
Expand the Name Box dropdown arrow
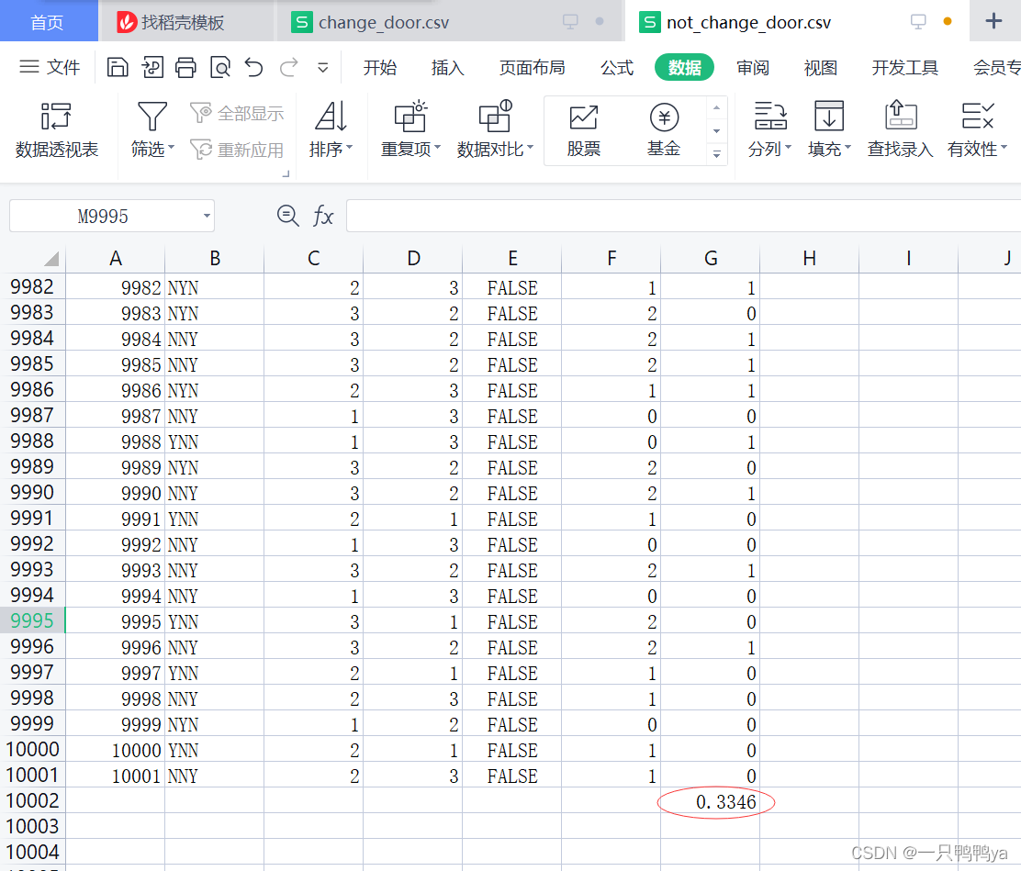(207, 216)
